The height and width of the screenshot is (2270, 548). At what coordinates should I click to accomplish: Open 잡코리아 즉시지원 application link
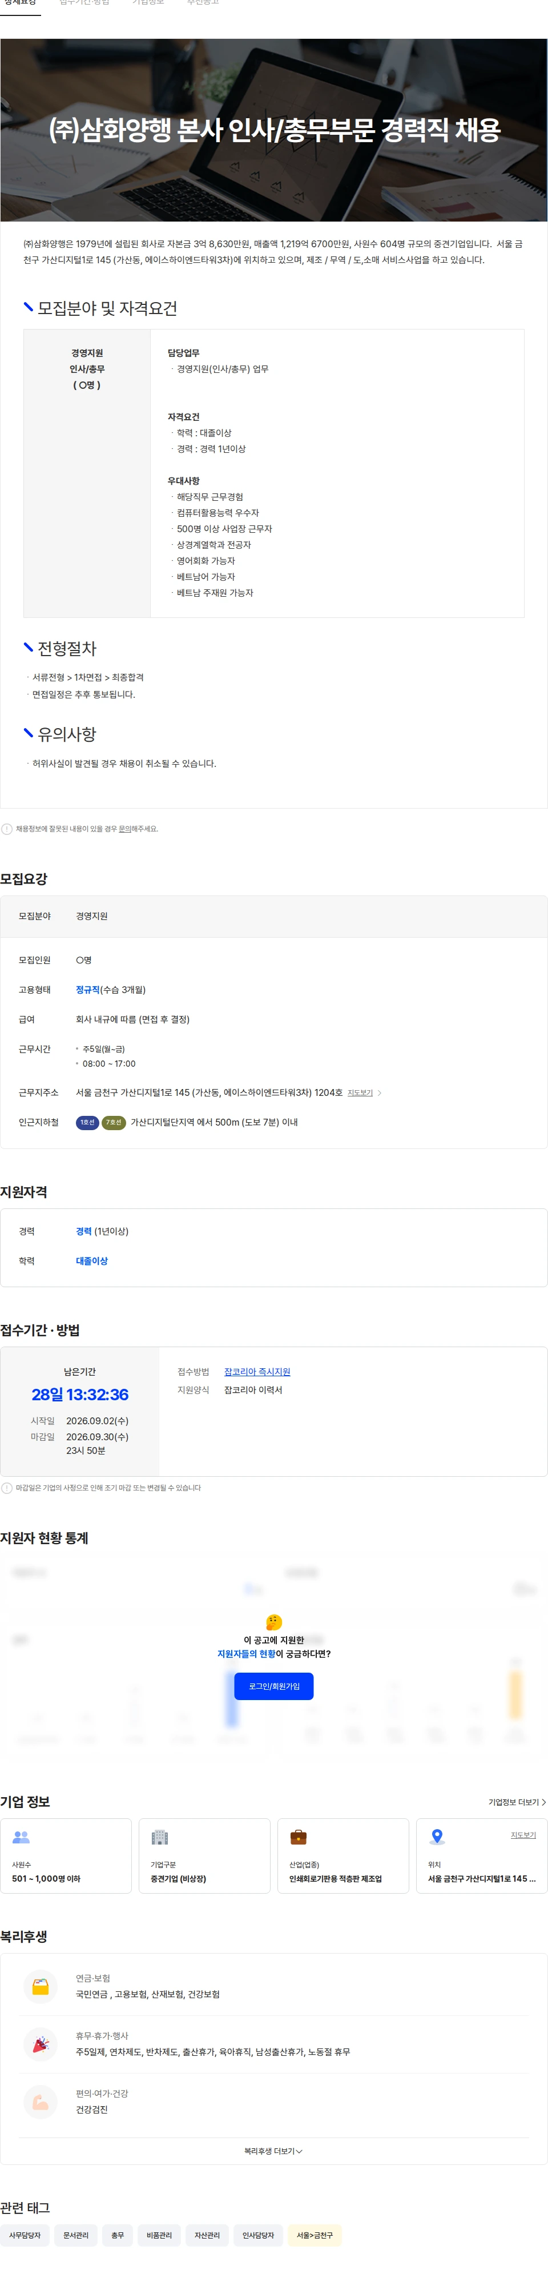(257, 1371)
